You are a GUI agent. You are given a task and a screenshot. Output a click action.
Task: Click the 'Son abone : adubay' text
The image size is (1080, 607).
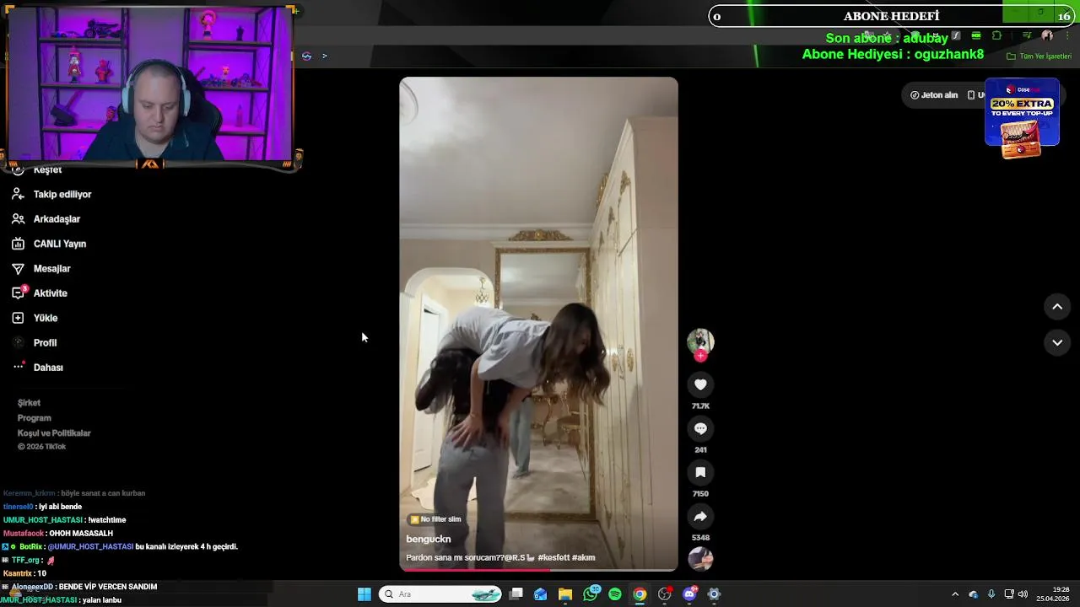[x=887, y=39]
